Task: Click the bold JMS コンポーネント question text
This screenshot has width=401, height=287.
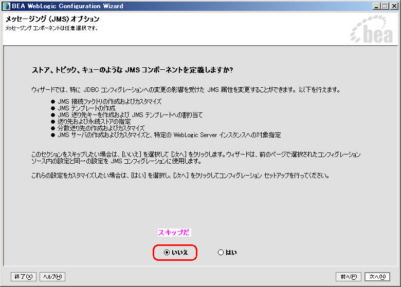Action: click(x=133, y=69)
